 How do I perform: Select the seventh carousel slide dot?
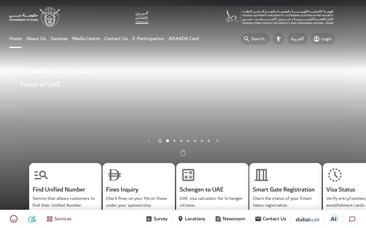pyautogui.click(x=209, y=141)
